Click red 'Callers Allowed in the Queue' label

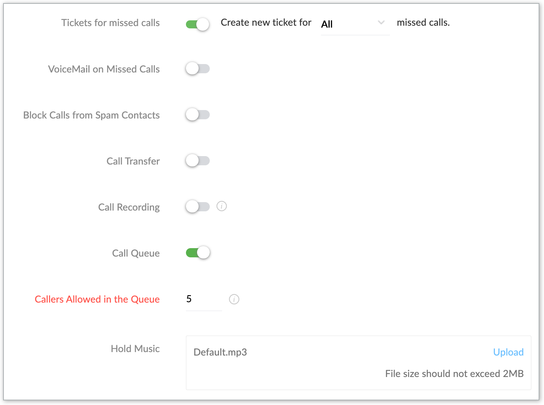(97, 299)
